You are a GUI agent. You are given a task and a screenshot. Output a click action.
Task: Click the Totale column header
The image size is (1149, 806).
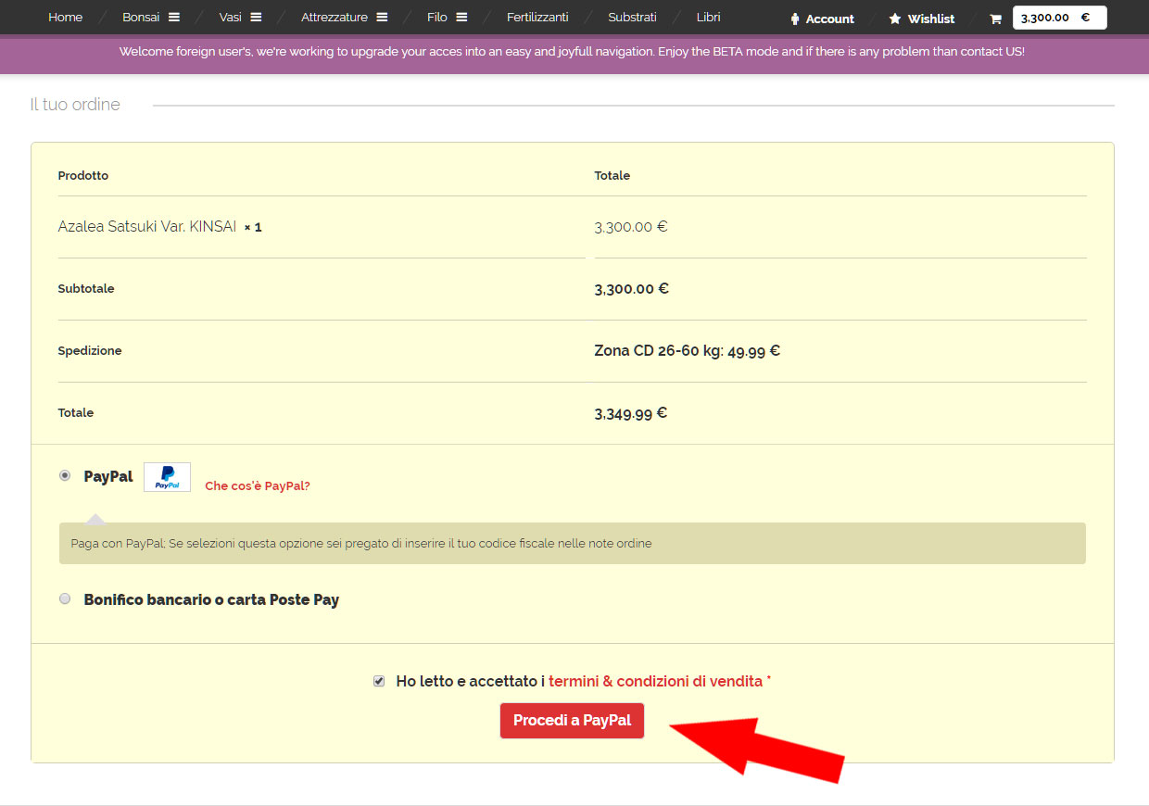coord(612,175)
